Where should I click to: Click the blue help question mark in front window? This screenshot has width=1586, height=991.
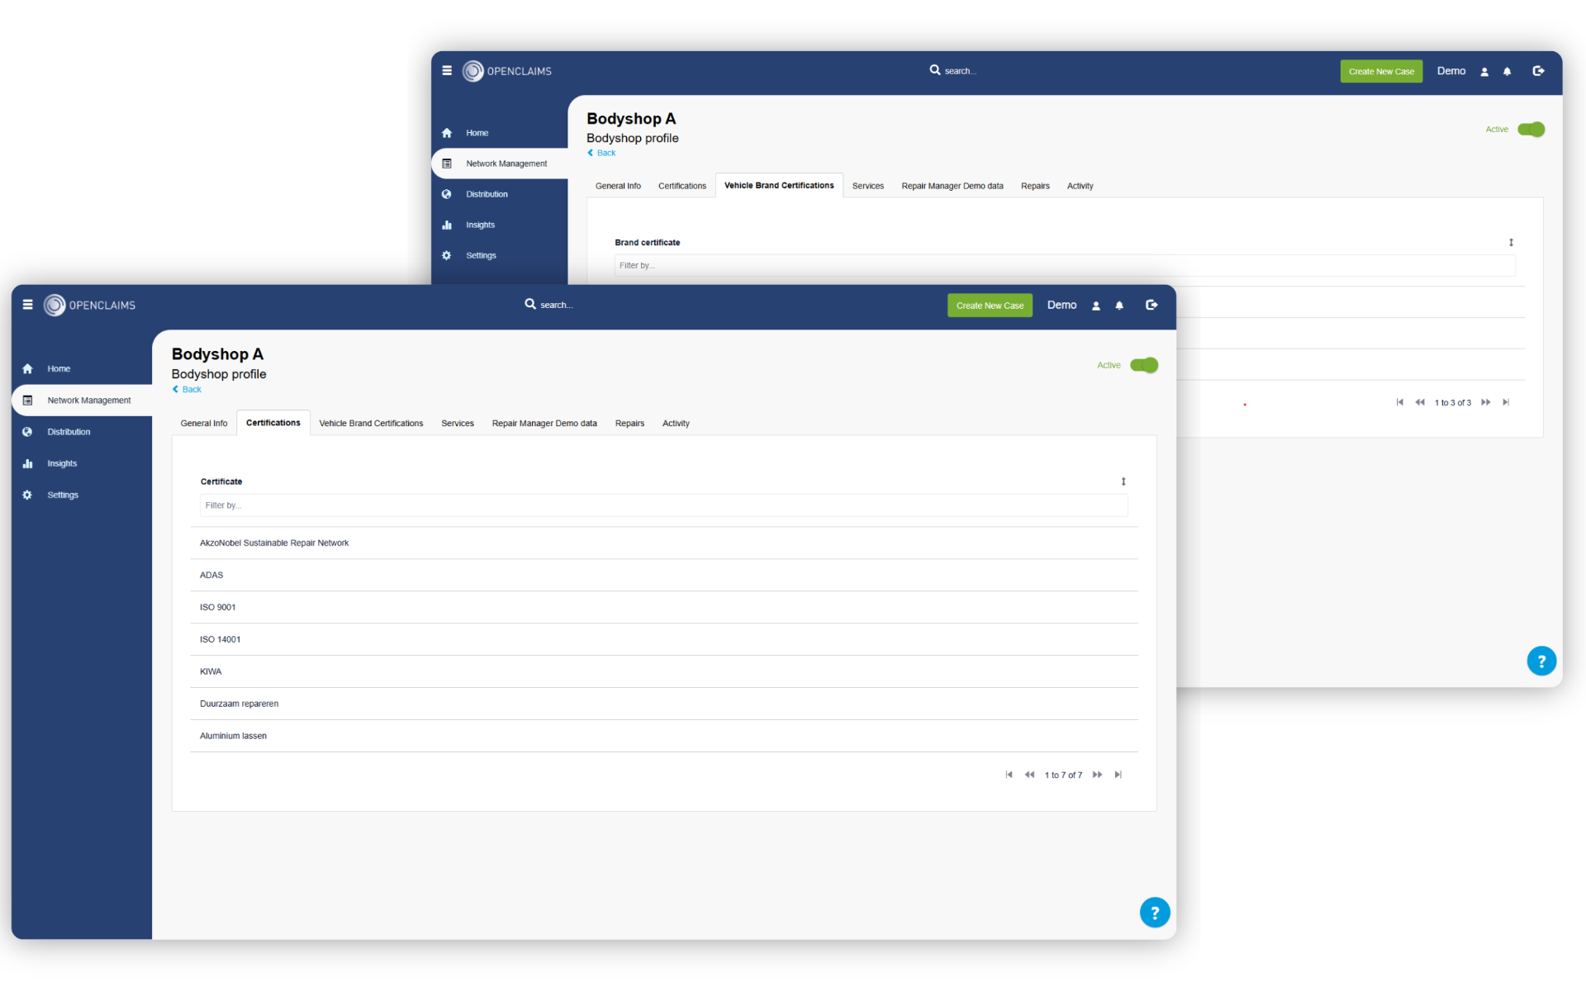point(1154,913)
